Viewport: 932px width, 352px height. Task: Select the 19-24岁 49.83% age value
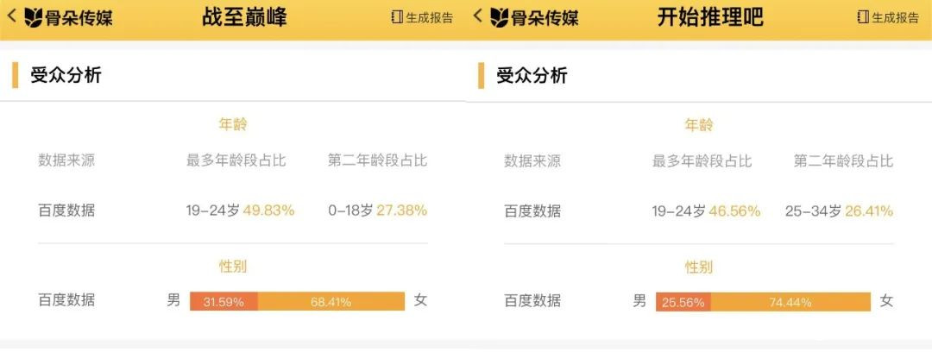pyautogui.click(x=240, y=211)
